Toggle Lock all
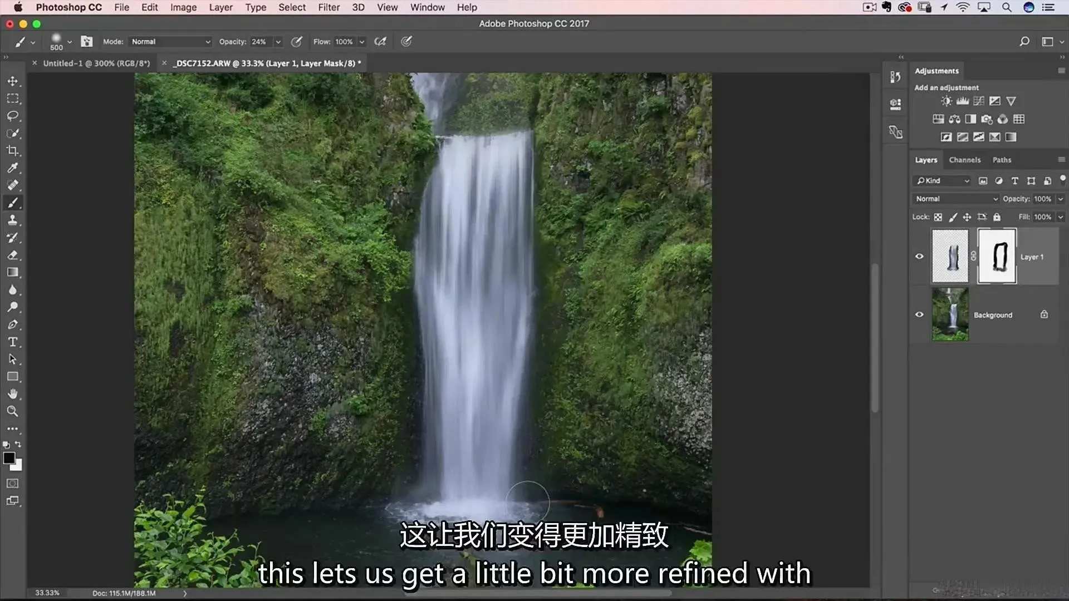 click(997, 217)
